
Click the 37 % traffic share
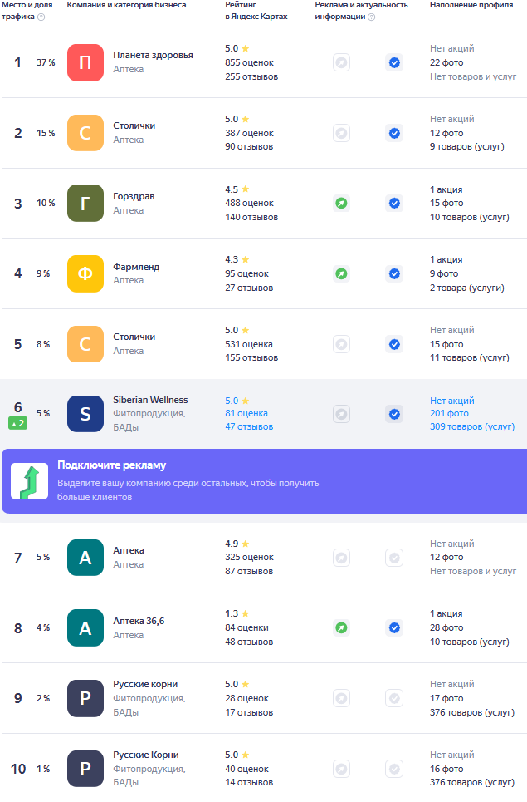pyautogui.click(x=46, y=62)
